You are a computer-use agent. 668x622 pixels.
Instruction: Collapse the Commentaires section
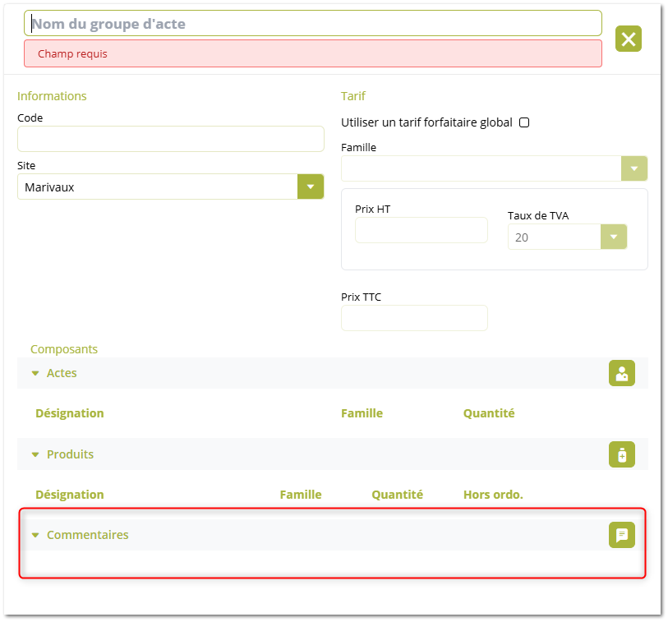(35, 535)
